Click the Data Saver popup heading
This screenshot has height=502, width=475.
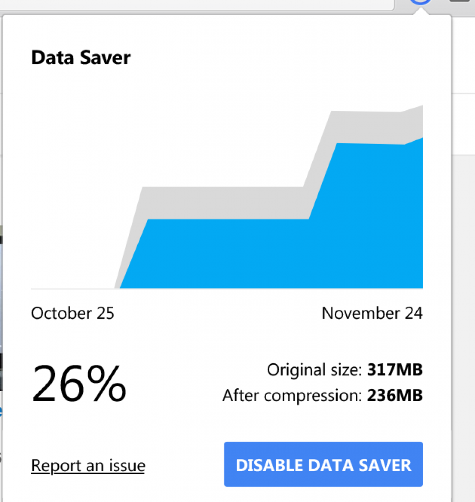[x=81, y=58]
